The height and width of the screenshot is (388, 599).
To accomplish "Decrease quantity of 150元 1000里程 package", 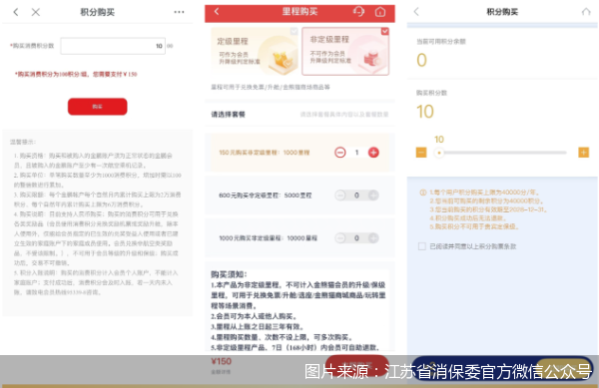I will point(340,153).
